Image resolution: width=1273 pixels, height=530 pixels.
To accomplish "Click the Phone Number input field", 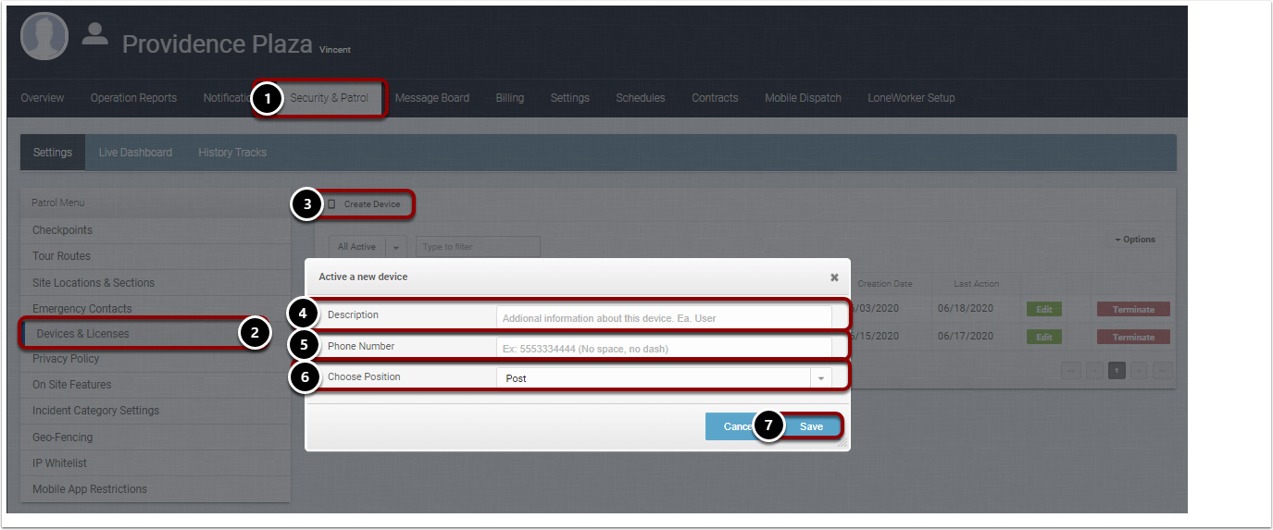I will [x=664, y=349].
